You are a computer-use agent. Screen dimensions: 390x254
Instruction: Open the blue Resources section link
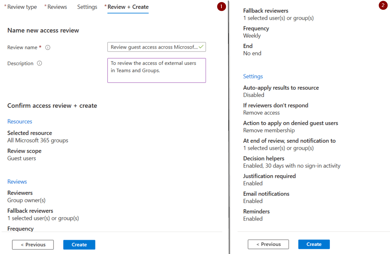[x=20, y=122]
